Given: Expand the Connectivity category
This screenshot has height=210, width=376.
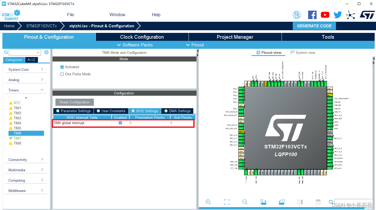Looking at the screenshot, I should (26, 160).
